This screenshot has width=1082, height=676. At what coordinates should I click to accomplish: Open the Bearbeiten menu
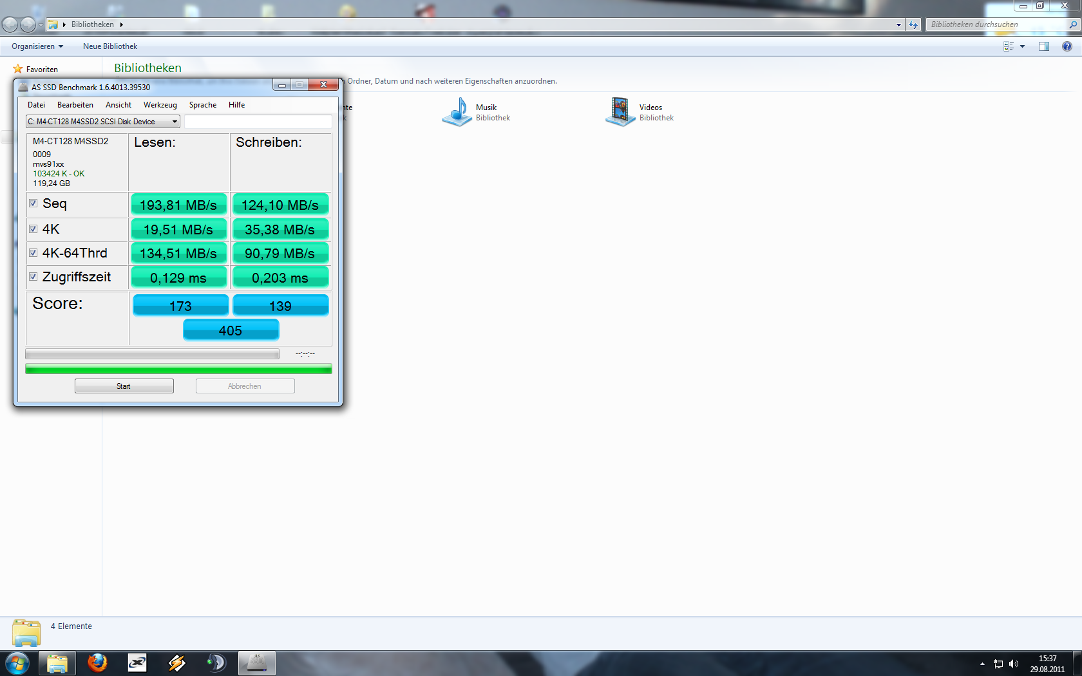click(75, 105)
